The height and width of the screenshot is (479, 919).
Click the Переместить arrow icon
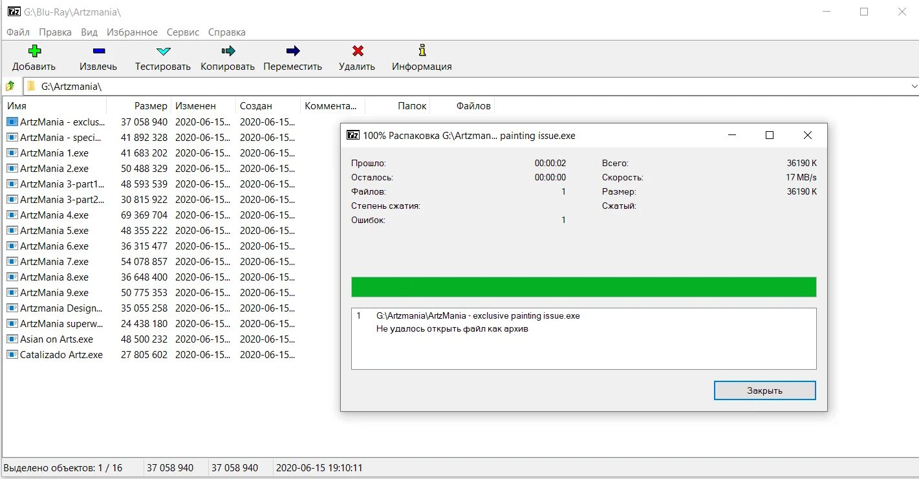[292, 50]
